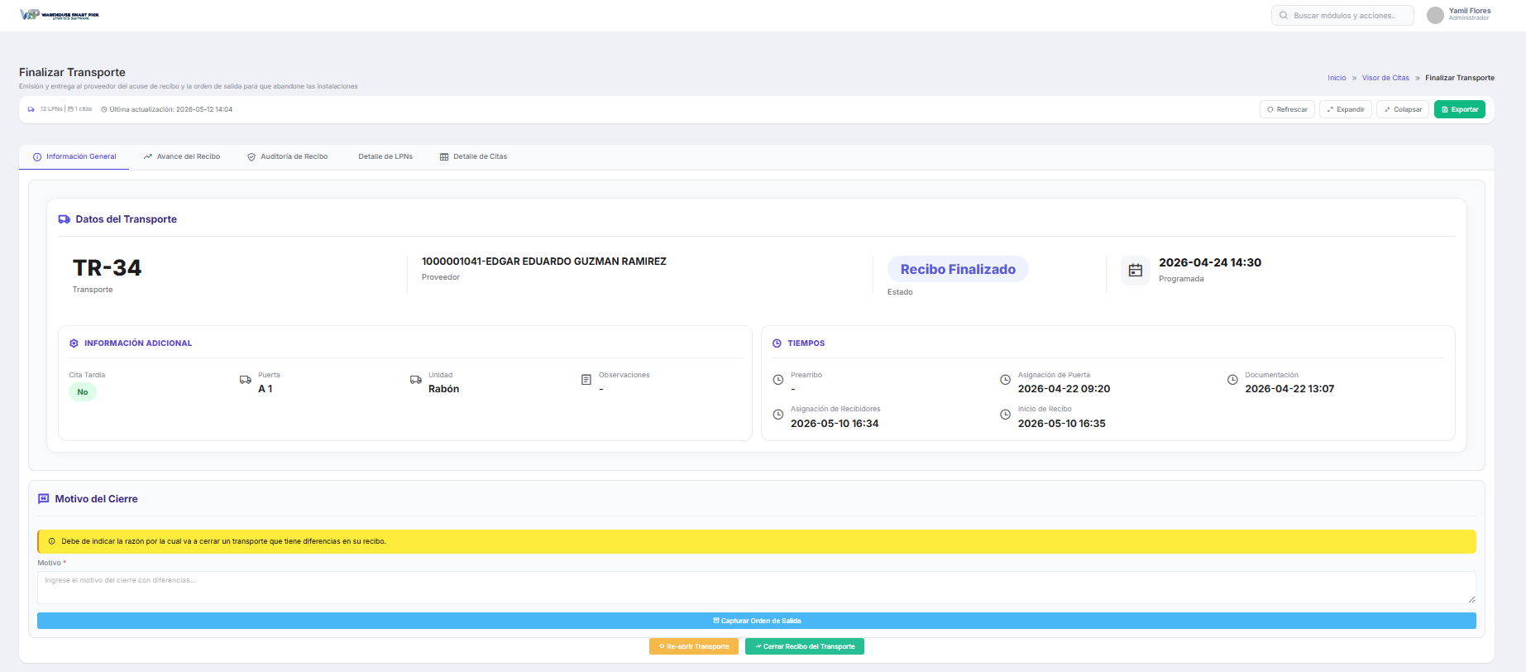The height and width of the screenshot is (672, 1526).
Task: Click the clock icon beside Asignación de Recibidores
Action: point(778,415)
